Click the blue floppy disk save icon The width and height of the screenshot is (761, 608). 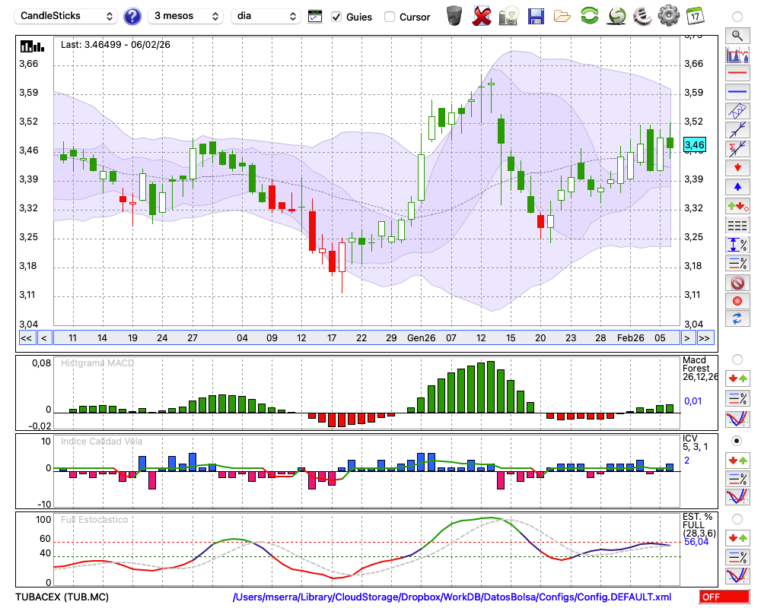click(x=536, y=15)
